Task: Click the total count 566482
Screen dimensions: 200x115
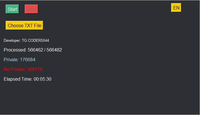Action: [x=54, y=50]
